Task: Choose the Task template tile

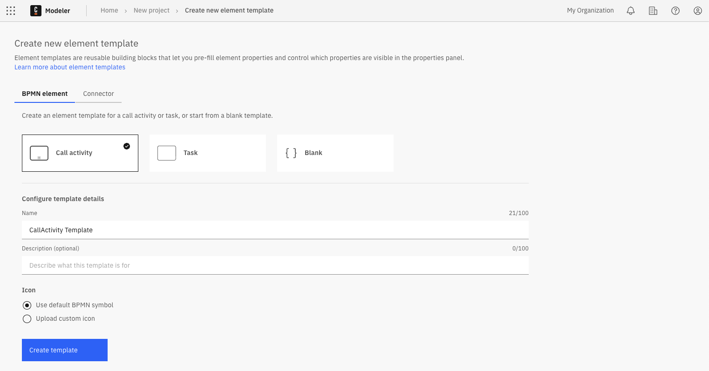Action: click(207, 153)
